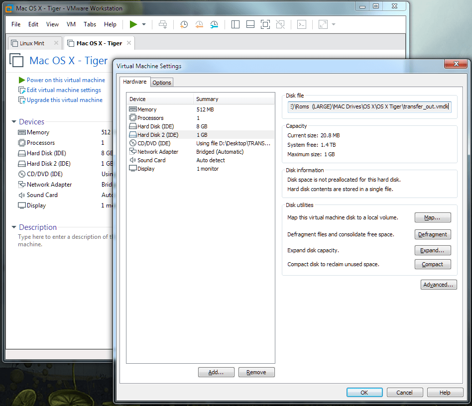Image resolution: width=472 pixels, height=406 pixels.
Task: Collapse the Devices section
Action: click(14, 122)
